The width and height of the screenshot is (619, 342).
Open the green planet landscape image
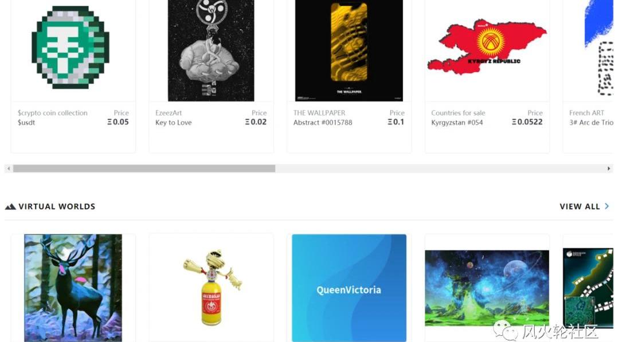click(487, 288)
